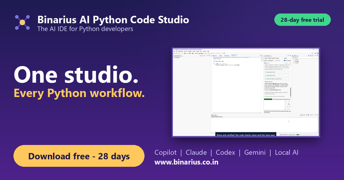Open the Navigate menu in the IDE
Screen dimensions: 344x180
point(189,51)
